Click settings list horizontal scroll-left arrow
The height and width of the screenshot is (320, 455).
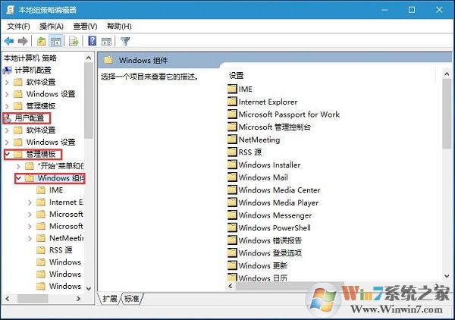coord(231,286)
